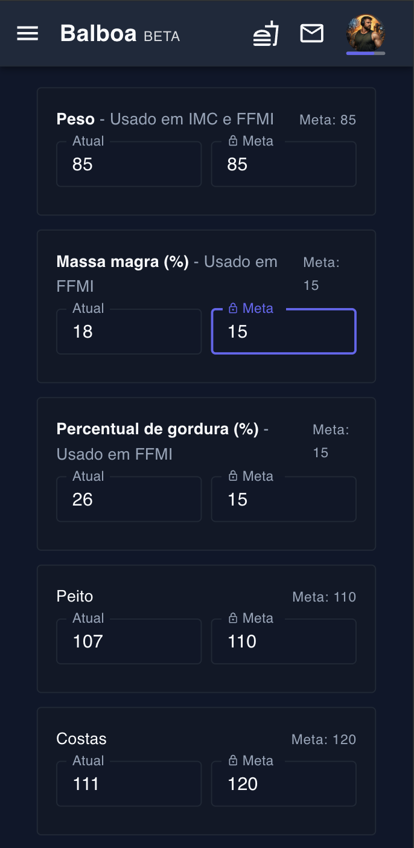Click the Costas Meta input showing 120
This screenshot has height=848, width=414.
click(284, 783)
